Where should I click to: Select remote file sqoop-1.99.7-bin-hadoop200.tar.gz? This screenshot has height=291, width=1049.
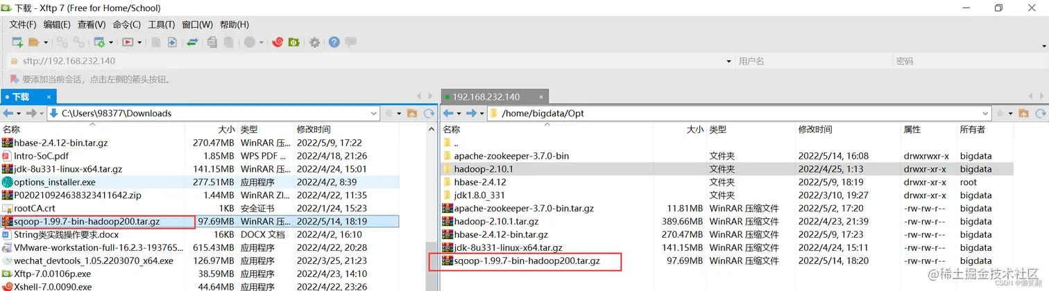pyautogui.click(x=727, y=261)
